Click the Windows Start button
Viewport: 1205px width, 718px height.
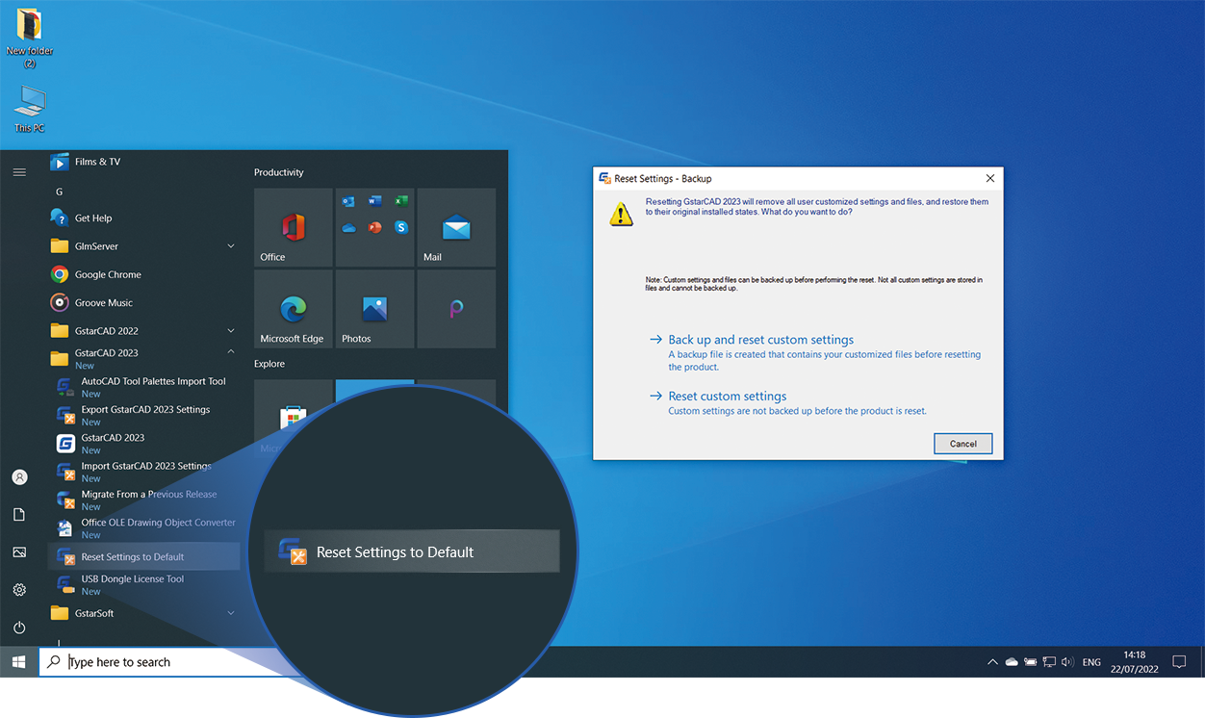18,662
